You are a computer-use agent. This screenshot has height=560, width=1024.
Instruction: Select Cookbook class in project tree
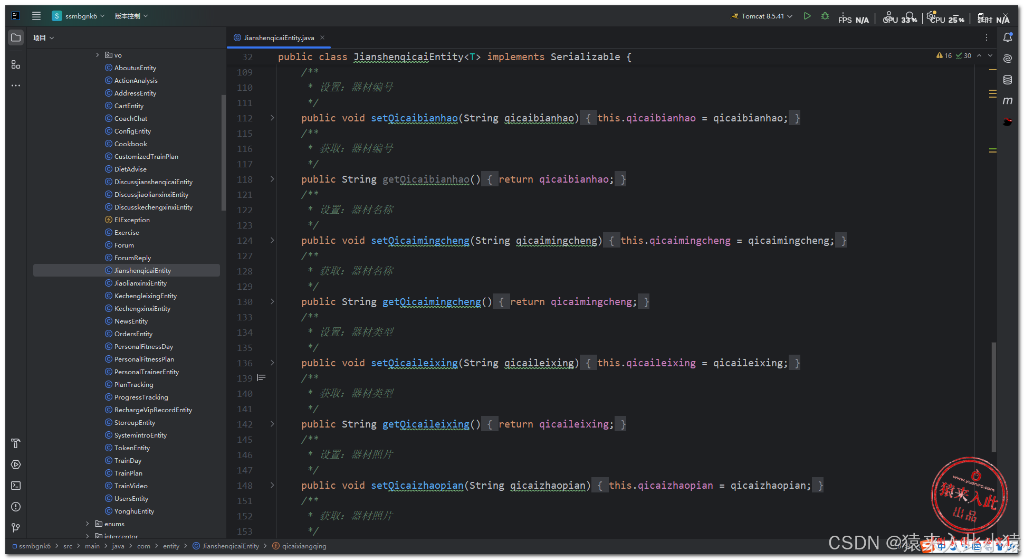131,144
